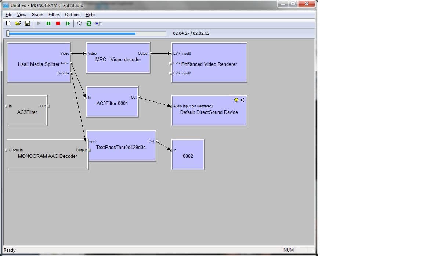Click the EVR Input1 pin on Enhanced Video Renderer
Image resolution: width=423 pixels, height=256 pixels.
click(170, 63)
